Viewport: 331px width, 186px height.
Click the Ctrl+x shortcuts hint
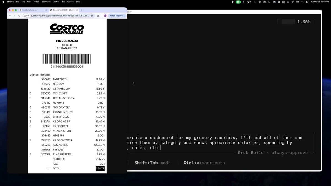204,163
